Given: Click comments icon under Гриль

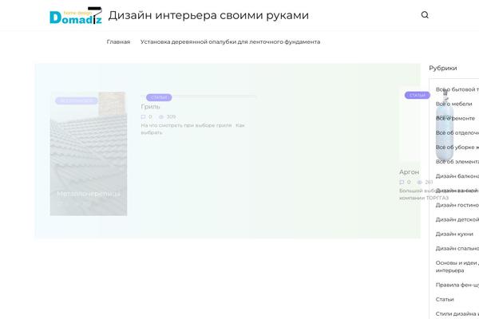Looking at the screenshot, I should 143,116.
